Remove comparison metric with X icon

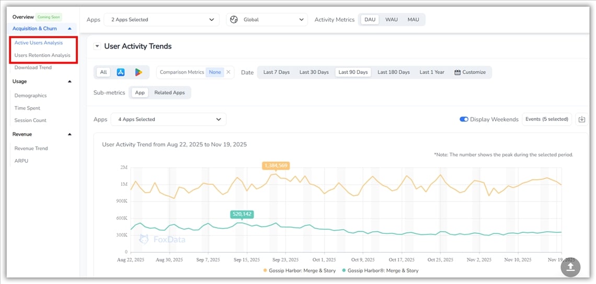tap(228, 72)
